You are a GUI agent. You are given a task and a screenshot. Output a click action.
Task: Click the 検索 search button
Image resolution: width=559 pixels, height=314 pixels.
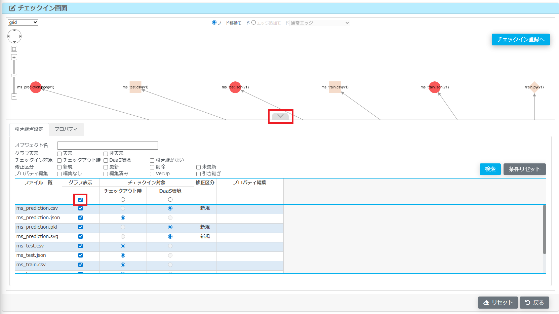point(490,169)
